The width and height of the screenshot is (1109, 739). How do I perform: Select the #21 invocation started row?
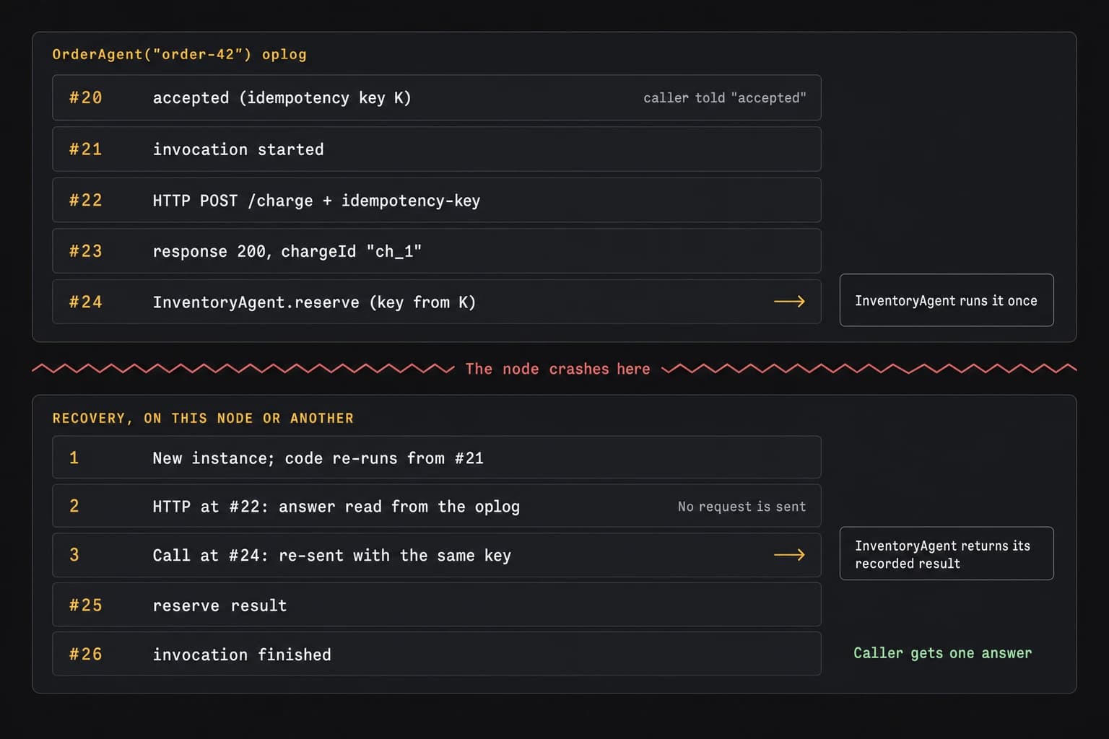(x=436, y=149)
